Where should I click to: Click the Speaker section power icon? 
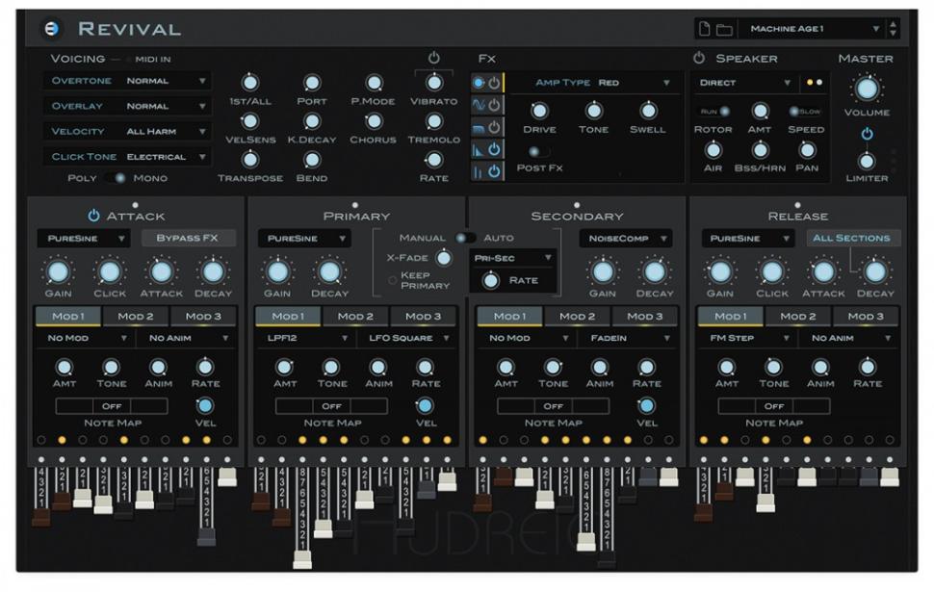700,59
